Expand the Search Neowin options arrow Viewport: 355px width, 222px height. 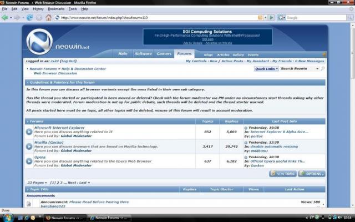click(x=317, y=69)
